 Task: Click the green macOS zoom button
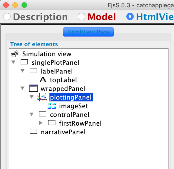[24, 5]
